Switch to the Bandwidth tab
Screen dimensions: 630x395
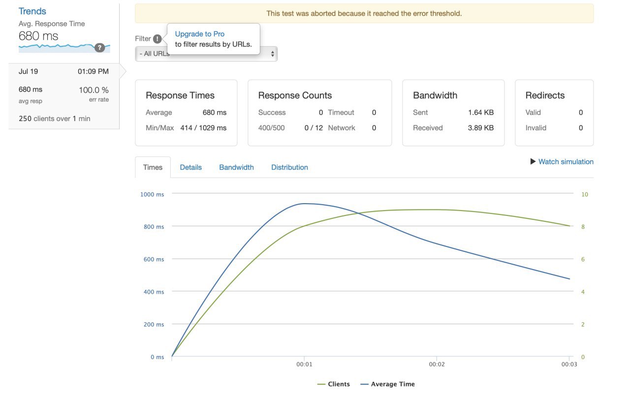(236, 167)
